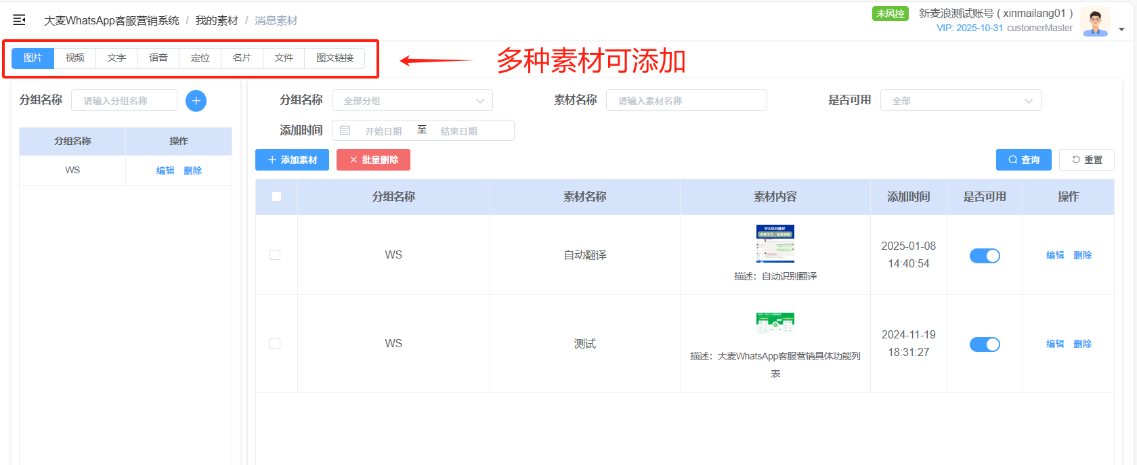Open the user avatar profile picture
The image size is (1137, 465).
(x=1095, y=22)
